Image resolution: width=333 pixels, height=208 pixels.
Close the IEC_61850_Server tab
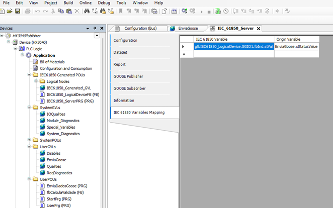coord(259,29)
